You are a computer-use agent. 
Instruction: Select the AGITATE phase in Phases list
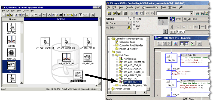(11, 41)
